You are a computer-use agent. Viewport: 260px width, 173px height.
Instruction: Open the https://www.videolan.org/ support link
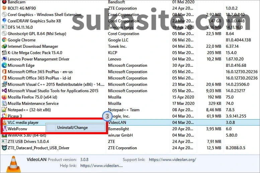coord(172,160)
